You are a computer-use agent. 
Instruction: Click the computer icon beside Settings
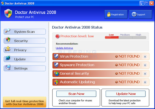[8, 68]
